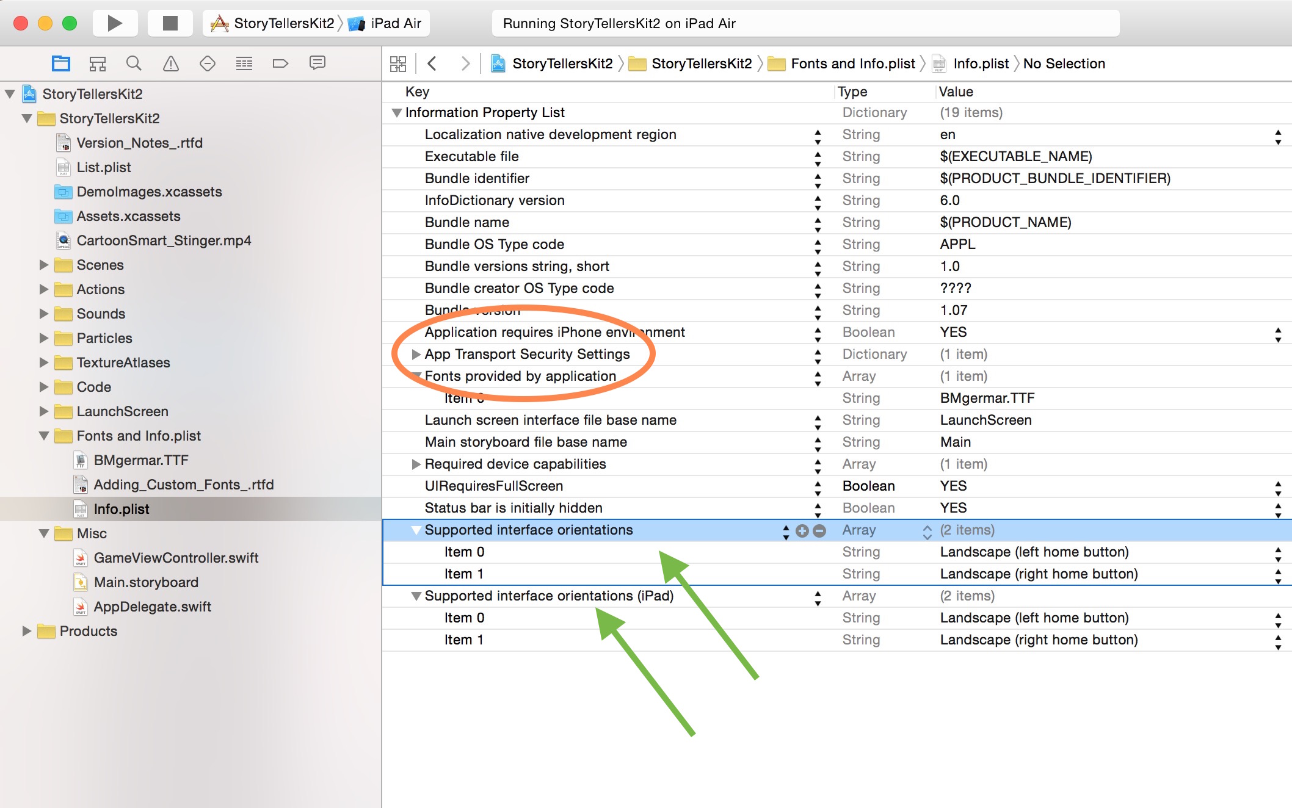Collapse the Fonts and Info.plist group
Viewport: 1292px width, 808px height.
coord(43,436)
